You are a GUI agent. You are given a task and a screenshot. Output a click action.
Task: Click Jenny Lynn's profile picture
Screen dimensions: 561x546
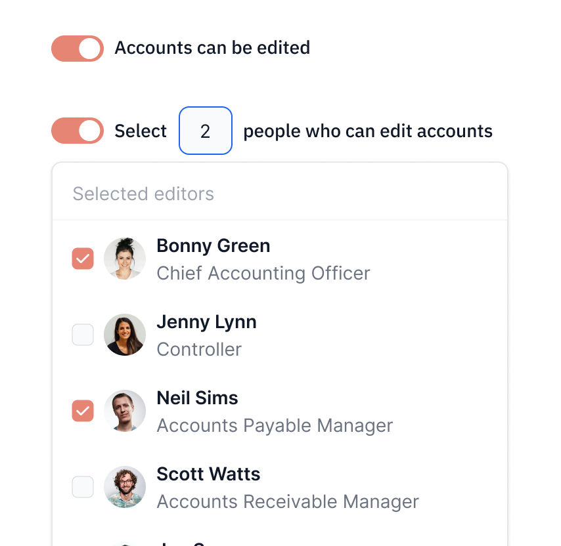(124, 335)
